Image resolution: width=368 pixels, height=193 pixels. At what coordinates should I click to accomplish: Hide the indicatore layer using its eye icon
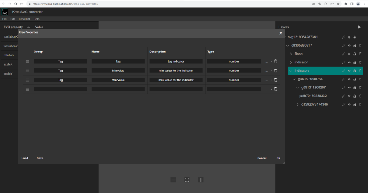pyautogui.click(x=349, y=71)
